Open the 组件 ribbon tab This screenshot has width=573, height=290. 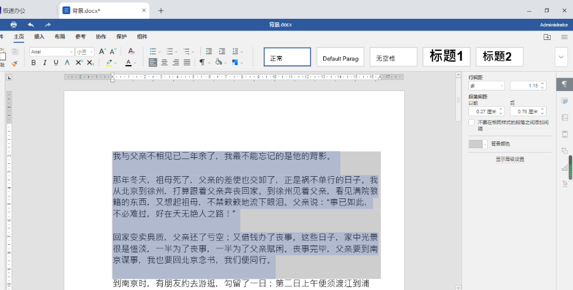coord(142,36)
